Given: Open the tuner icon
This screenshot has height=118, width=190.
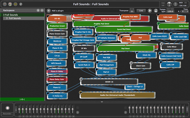Looking at the screenshot, I should coord(21,4).
